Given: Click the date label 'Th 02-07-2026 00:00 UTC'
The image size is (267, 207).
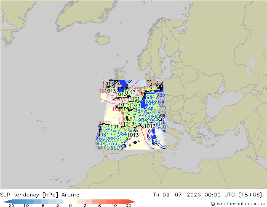Looking at the screenshot, I should coord(194,195).
